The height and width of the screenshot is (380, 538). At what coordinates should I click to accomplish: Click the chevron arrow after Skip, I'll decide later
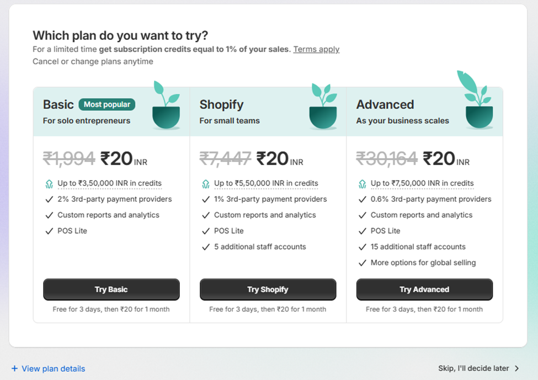pos(516,368)
